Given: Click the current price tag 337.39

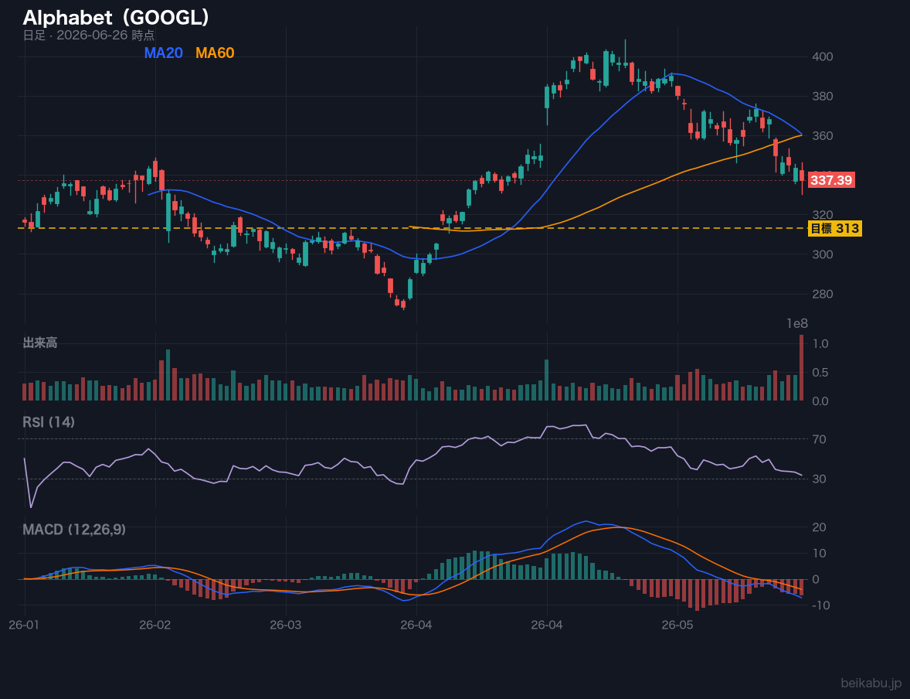Looking at the screenshot, I should (831, 180).
